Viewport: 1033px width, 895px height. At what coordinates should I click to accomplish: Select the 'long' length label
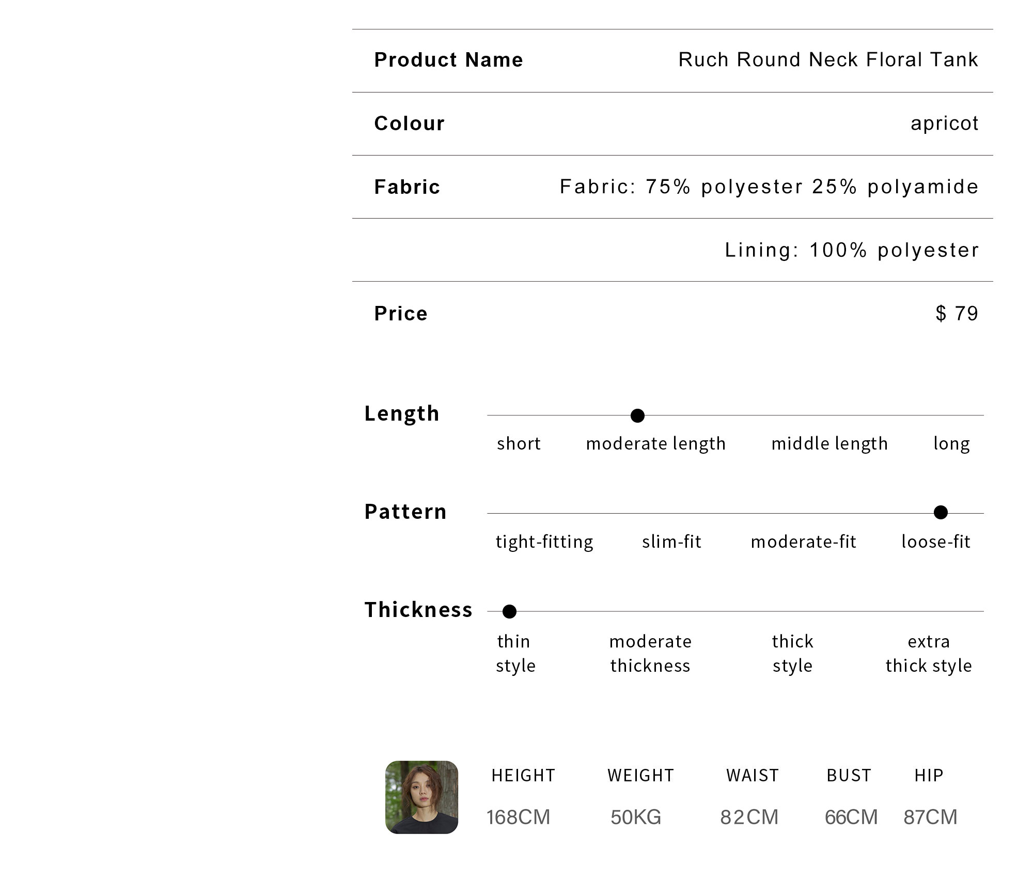point(951,444)
